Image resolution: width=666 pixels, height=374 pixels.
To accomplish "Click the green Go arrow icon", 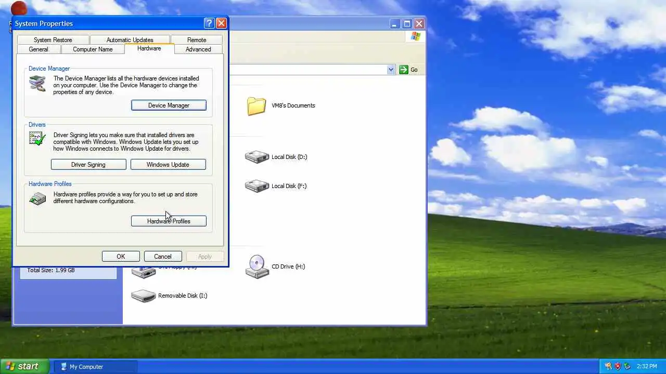I will click(x=404, y=70).
